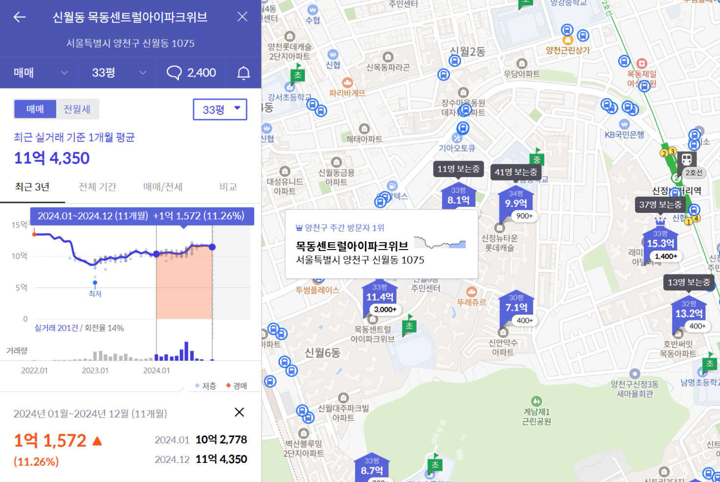
Task: Click the 13명 보는중 viewer badge
Action: tap(689, 282)
